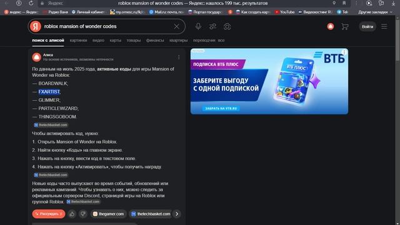400x225 pixels.
Task: Bookmark the page with the bookmark icon
Action: point(344,3)
